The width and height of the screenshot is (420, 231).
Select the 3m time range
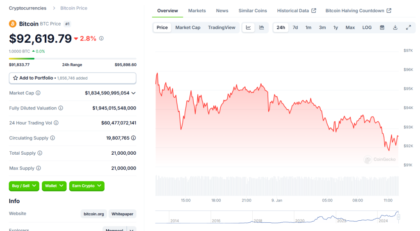click(x=322, y=27)
